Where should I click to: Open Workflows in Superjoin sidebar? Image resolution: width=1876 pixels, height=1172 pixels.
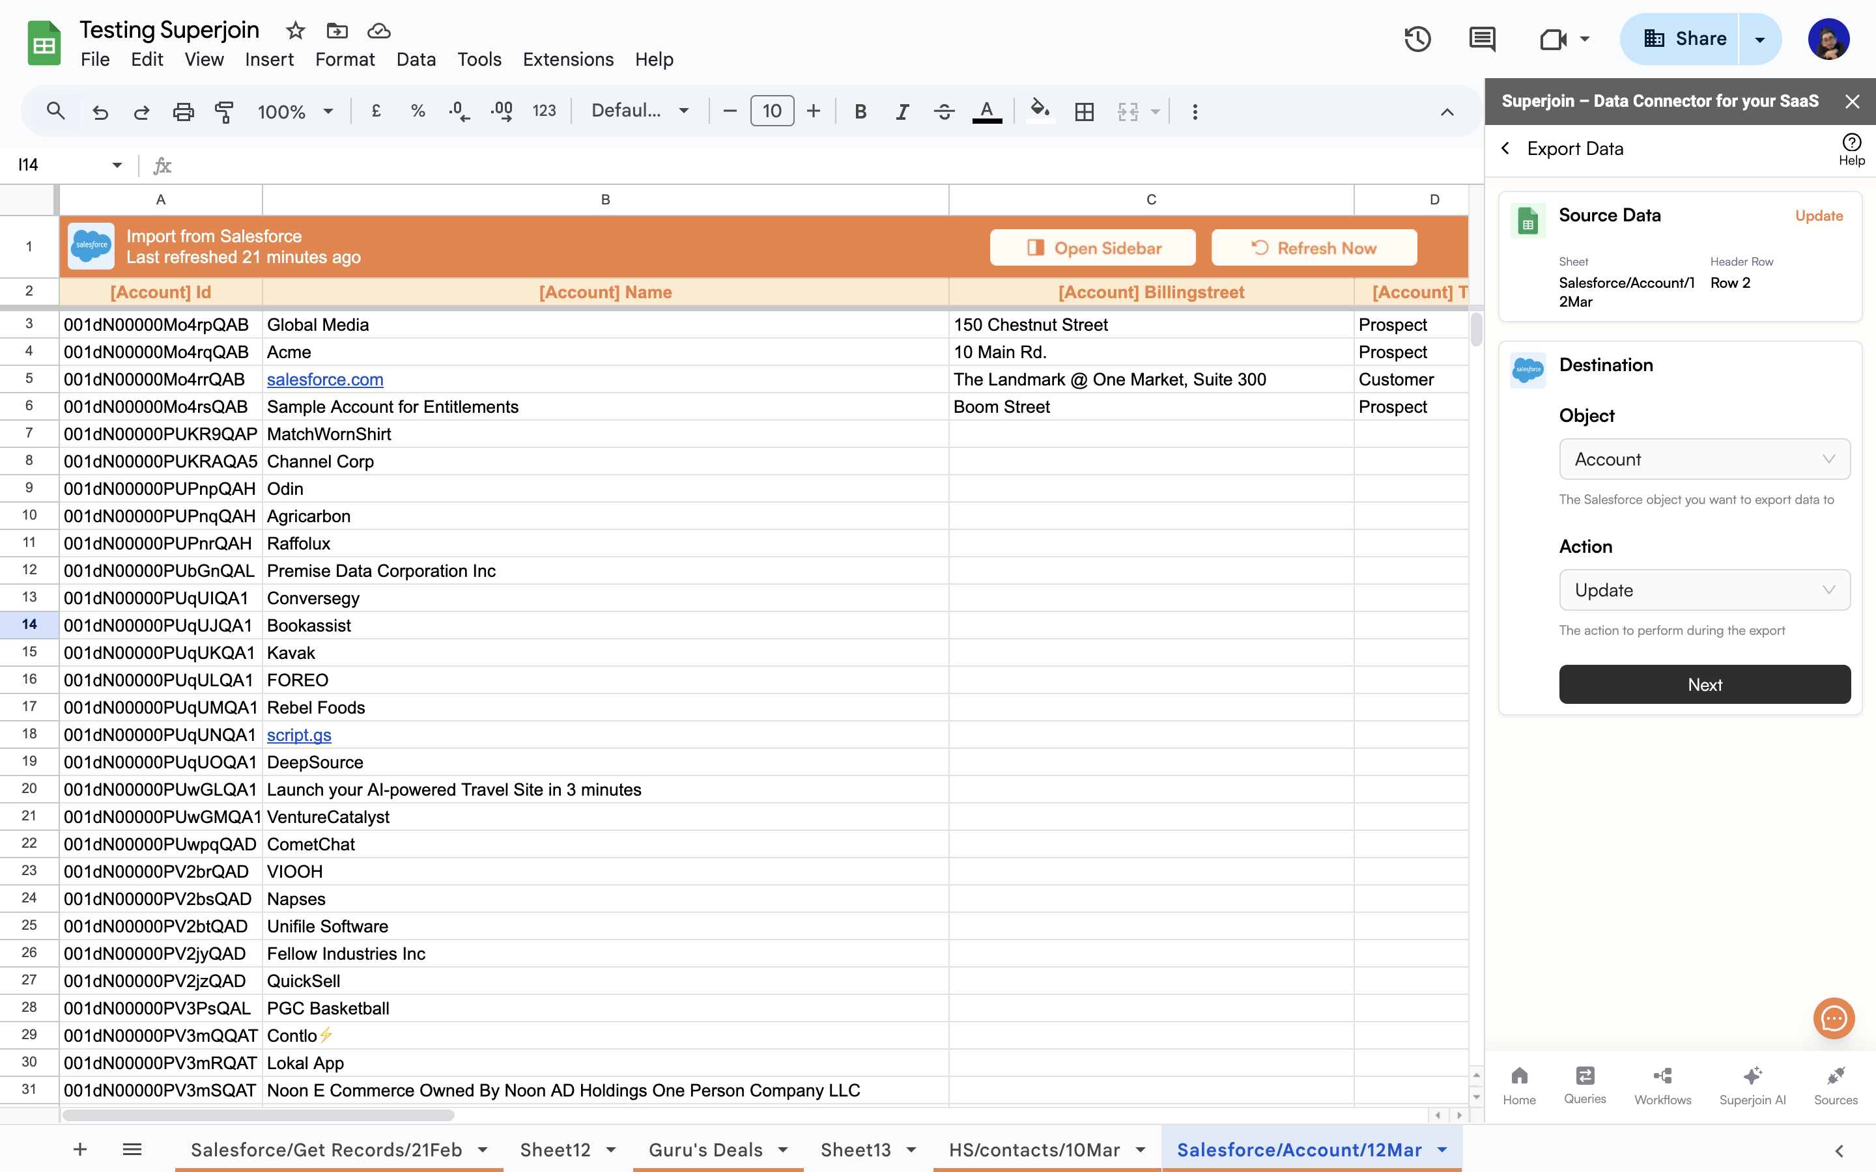1663,1084
